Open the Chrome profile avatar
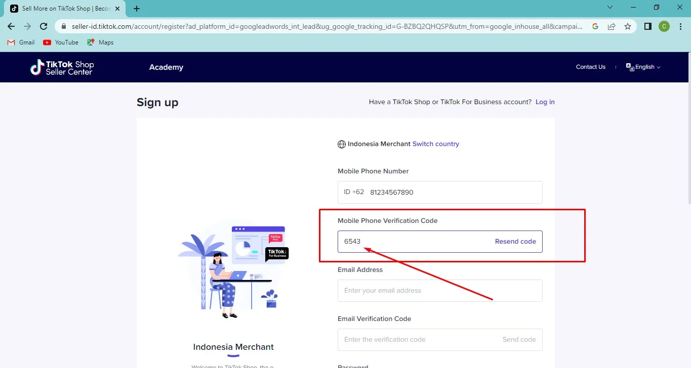Viewport: 691px width, 368px height. [664, 26]
